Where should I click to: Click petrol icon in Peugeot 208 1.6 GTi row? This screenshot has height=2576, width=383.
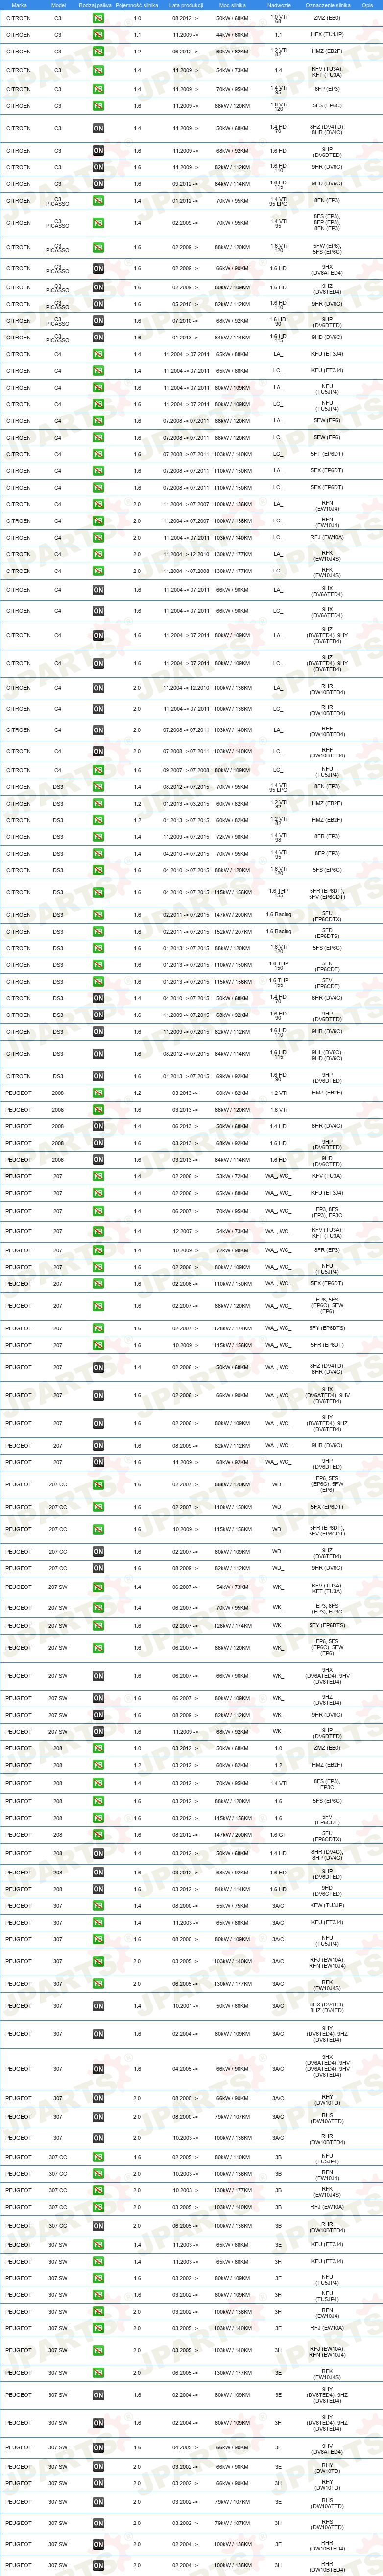[98, 1835]
